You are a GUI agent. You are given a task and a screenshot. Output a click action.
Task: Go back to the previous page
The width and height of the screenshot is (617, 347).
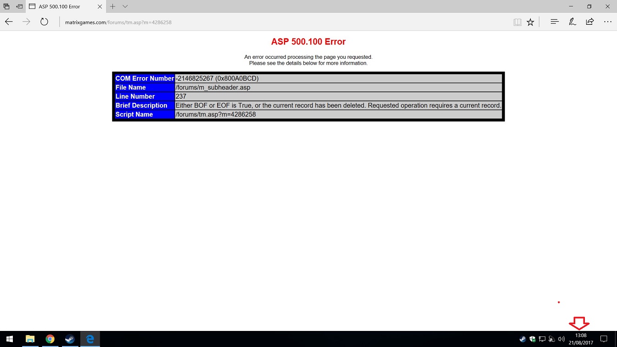[x=9, y=22]
